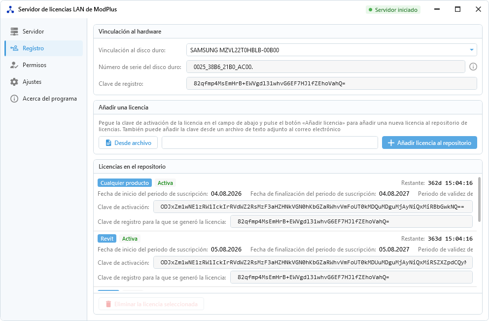Click Clave de activación field of Revit license
This screenshot has width=489, height=321.
[x=313, y=263]
